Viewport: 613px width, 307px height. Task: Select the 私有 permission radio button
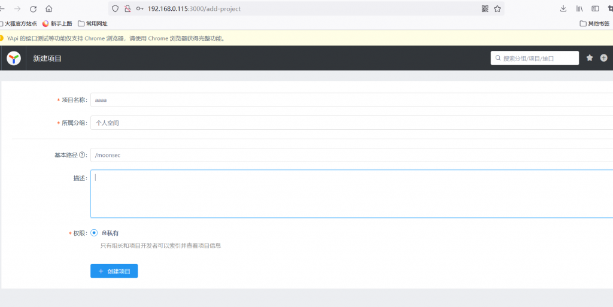click(x=94, y=233)
